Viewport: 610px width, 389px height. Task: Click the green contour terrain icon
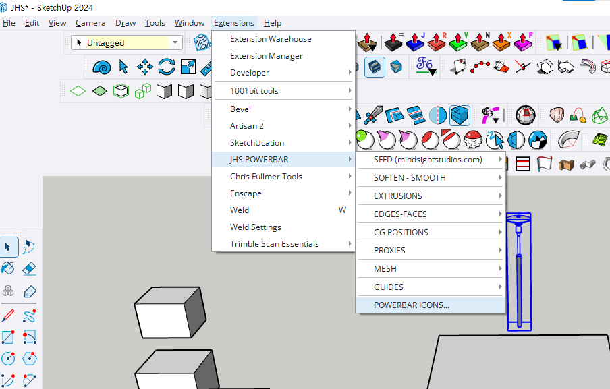click(601, 140)
